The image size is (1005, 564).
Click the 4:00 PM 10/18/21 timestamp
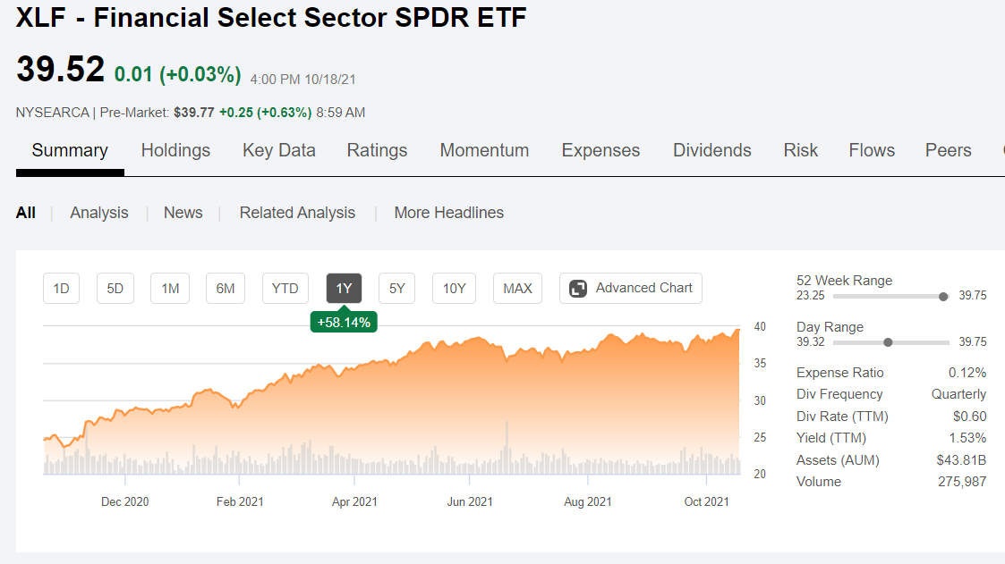[302, 80]
